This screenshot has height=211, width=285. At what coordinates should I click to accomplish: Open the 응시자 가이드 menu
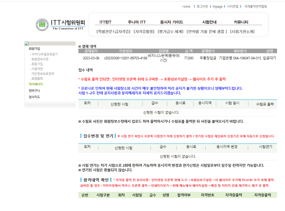tap(172, 22)
